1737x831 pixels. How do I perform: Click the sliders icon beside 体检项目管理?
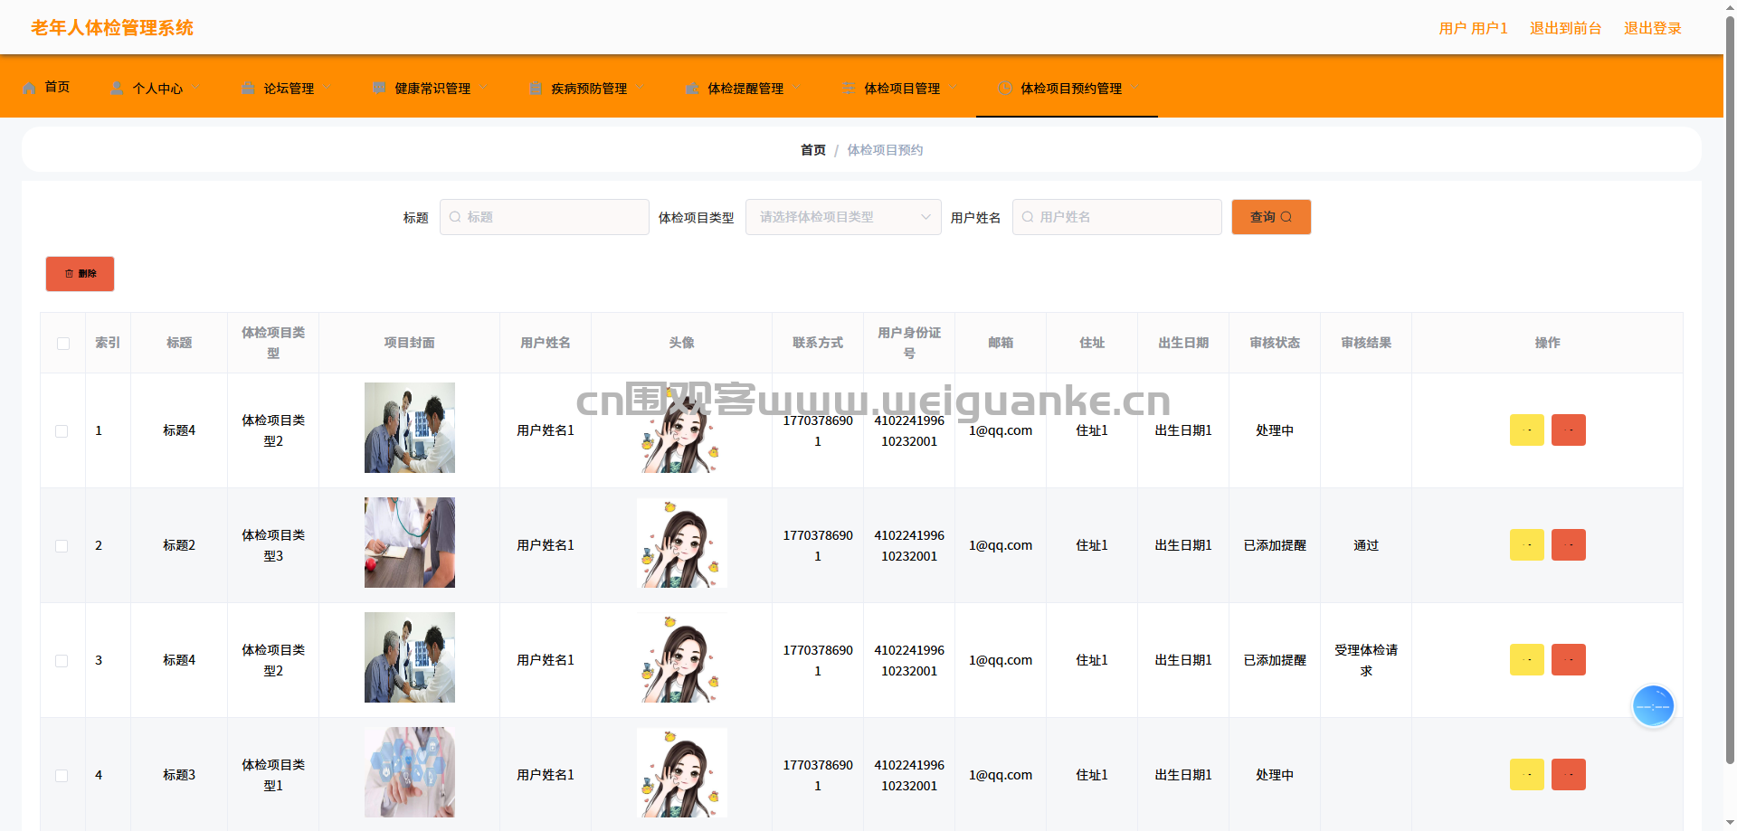tap(849, 88)
